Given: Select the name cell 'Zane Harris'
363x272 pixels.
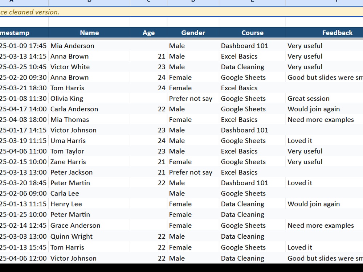Looking at the screenshot, I should tap(89, 162).
